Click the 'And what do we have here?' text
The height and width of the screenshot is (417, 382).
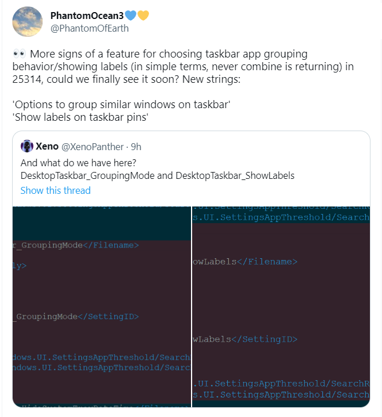pyautogui.click(x=78, y=162)
